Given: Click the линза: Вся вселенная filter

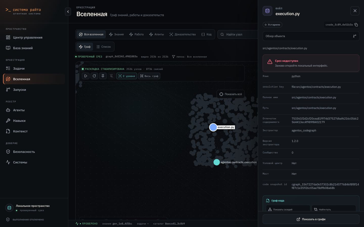Looking at the screenshot, I should [189, 57].
